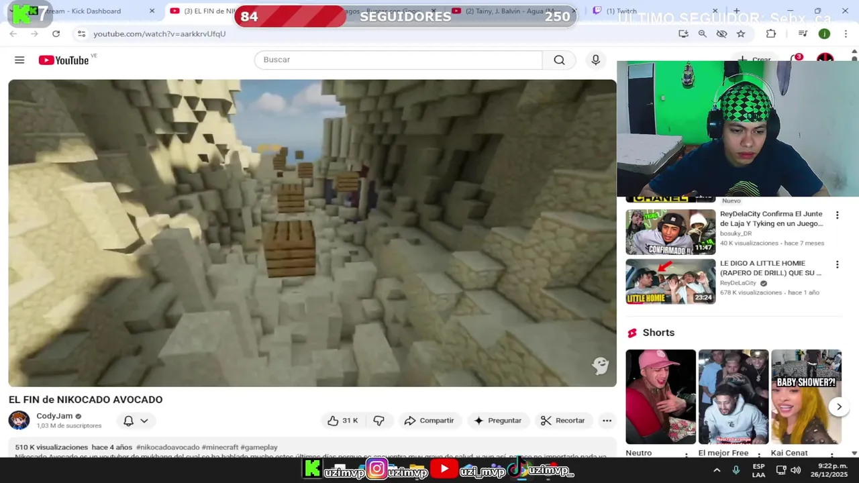Open the El mejor Free short thumbnail
The image size is (859, 483).
(733, 396)
